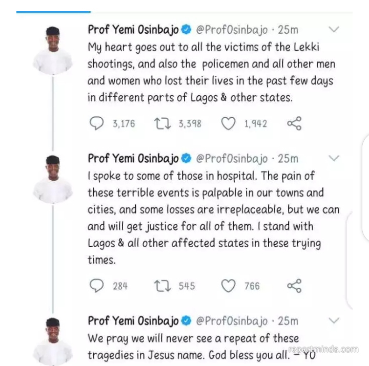Screen dimensions: 369x366
Task: Reply to the tweet with 284 replies
Action: coord(96,286)
